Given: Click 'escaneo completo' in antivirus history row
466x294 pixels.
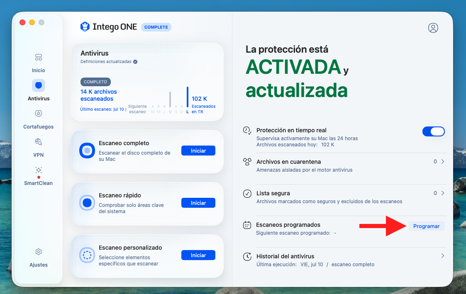Looking at the screenshot, I should point(353,264).
